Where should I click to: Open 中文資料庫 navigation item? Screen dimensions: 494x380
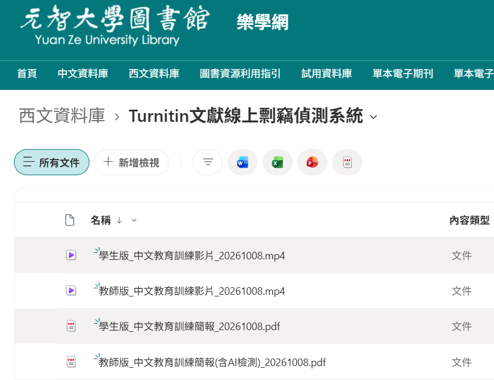click(x=83, y=74)
